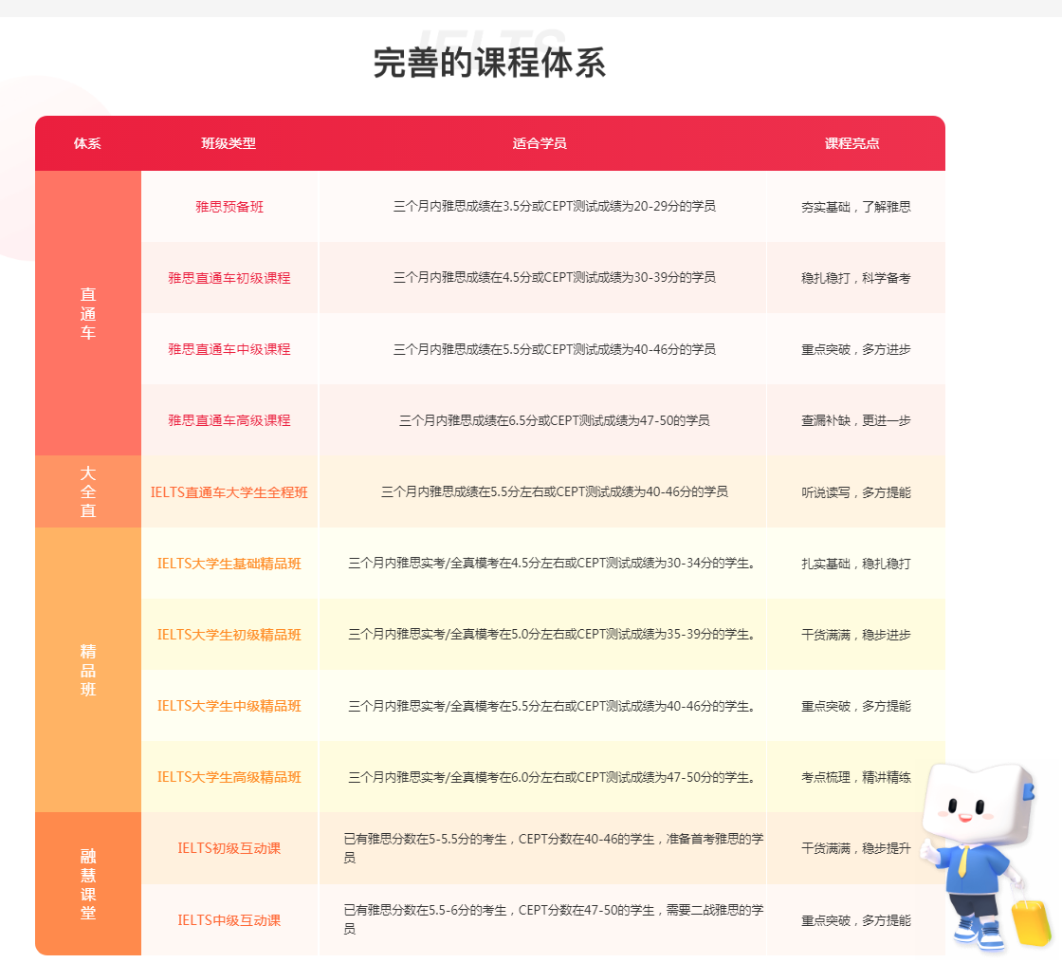Image resolution: width=1062 pixels, height=963 pixels.
Task: Open the 雅思直通车中级课程 link
Action: 229,349
